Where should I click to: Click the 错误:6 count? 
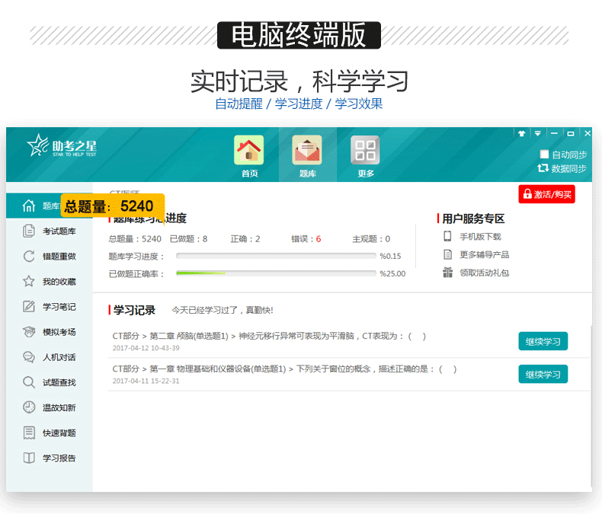coord(306,239)
